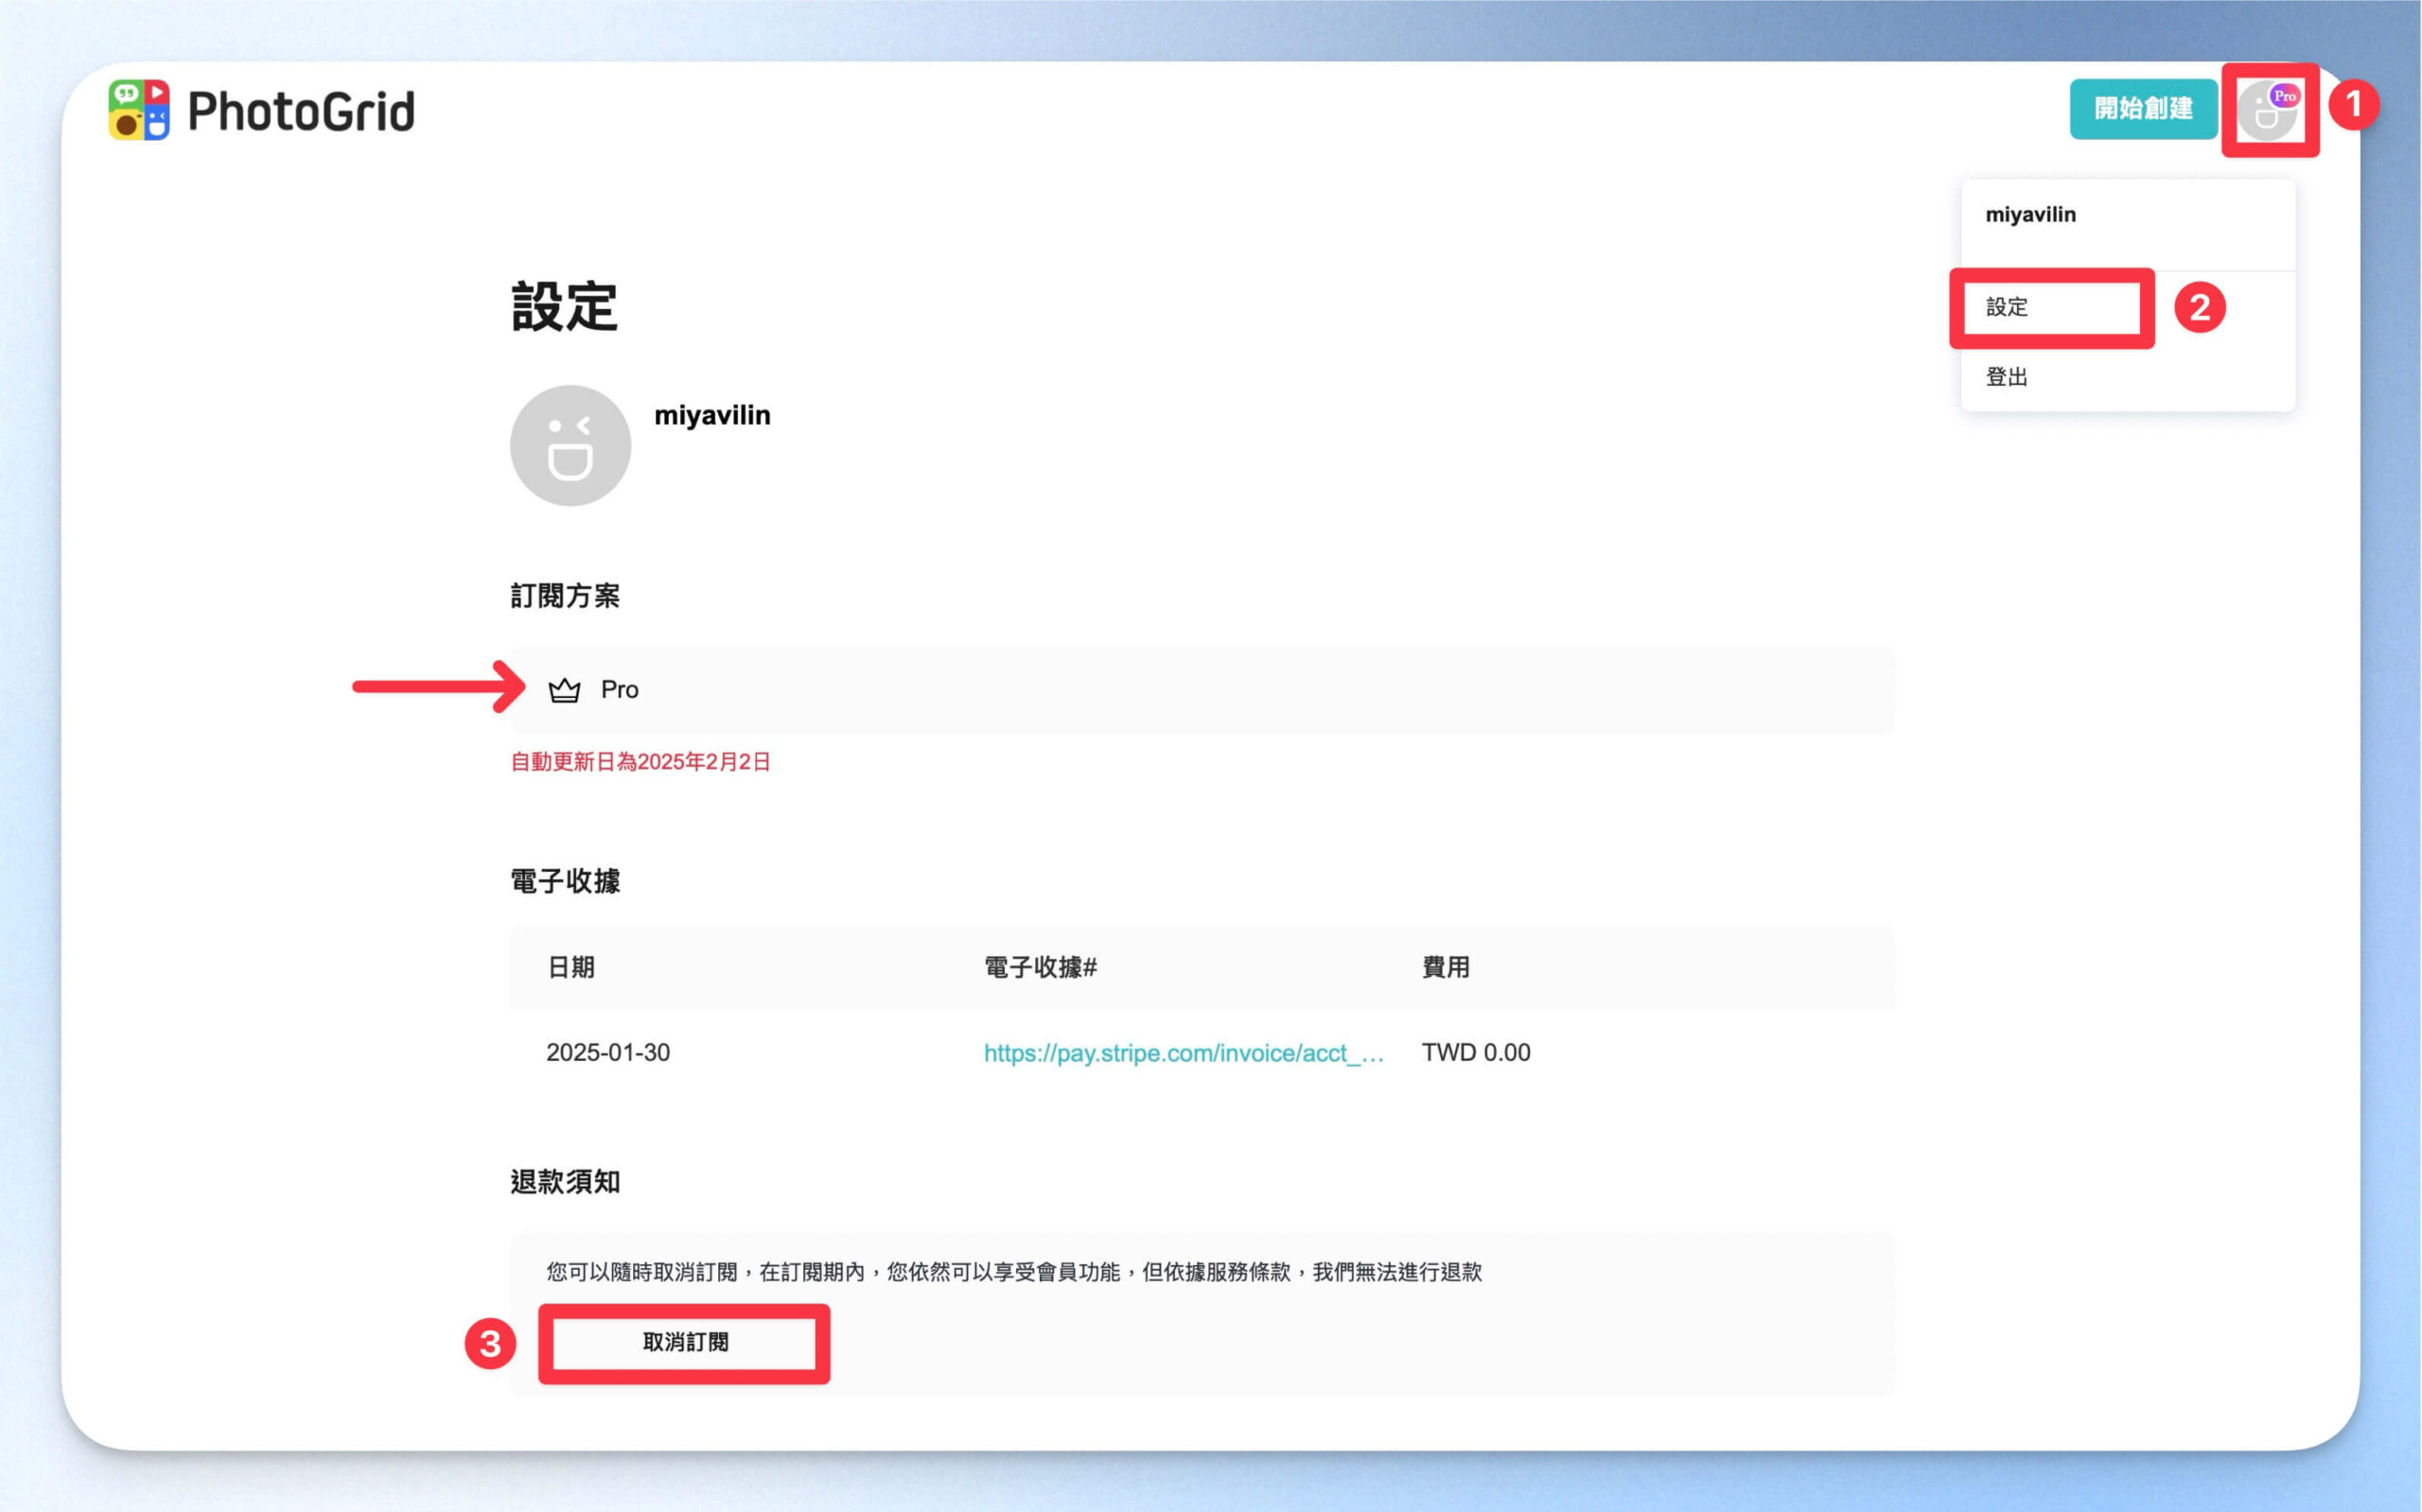Click the PhotoGrid wordmark text

click(x=301, y=111)
